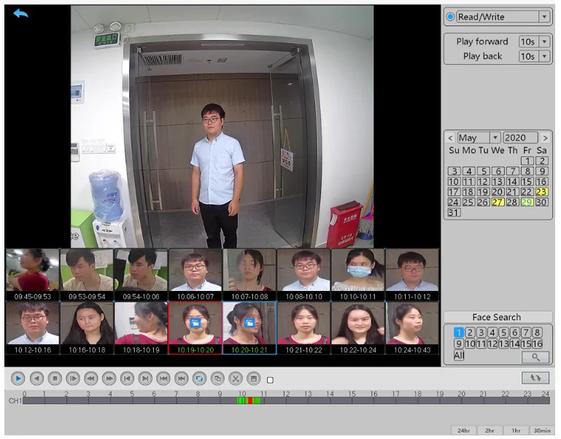
Task: Toggle channel 1 in Face Search
Action: tap(459, 333)
